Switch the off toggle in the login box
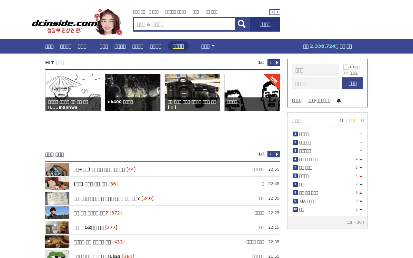Image resolution: width=413 pixels, height=258 pixels. coord(346,73)
